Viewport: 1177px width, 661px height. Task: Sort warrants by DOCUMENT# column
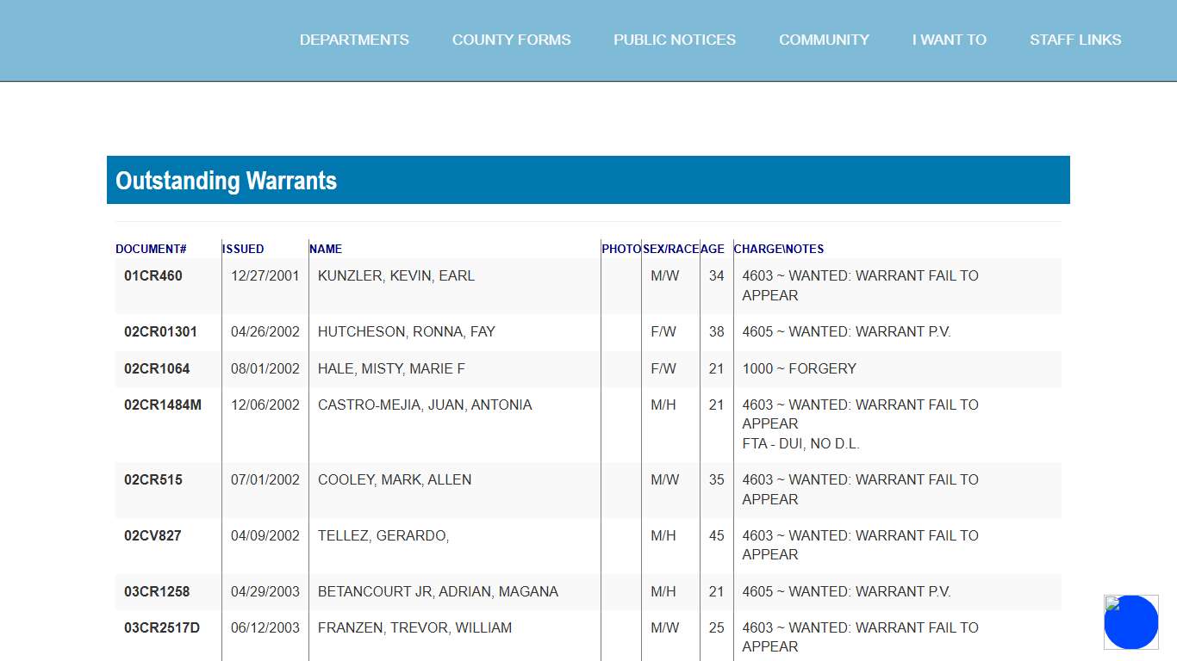(x=151, y=249)
